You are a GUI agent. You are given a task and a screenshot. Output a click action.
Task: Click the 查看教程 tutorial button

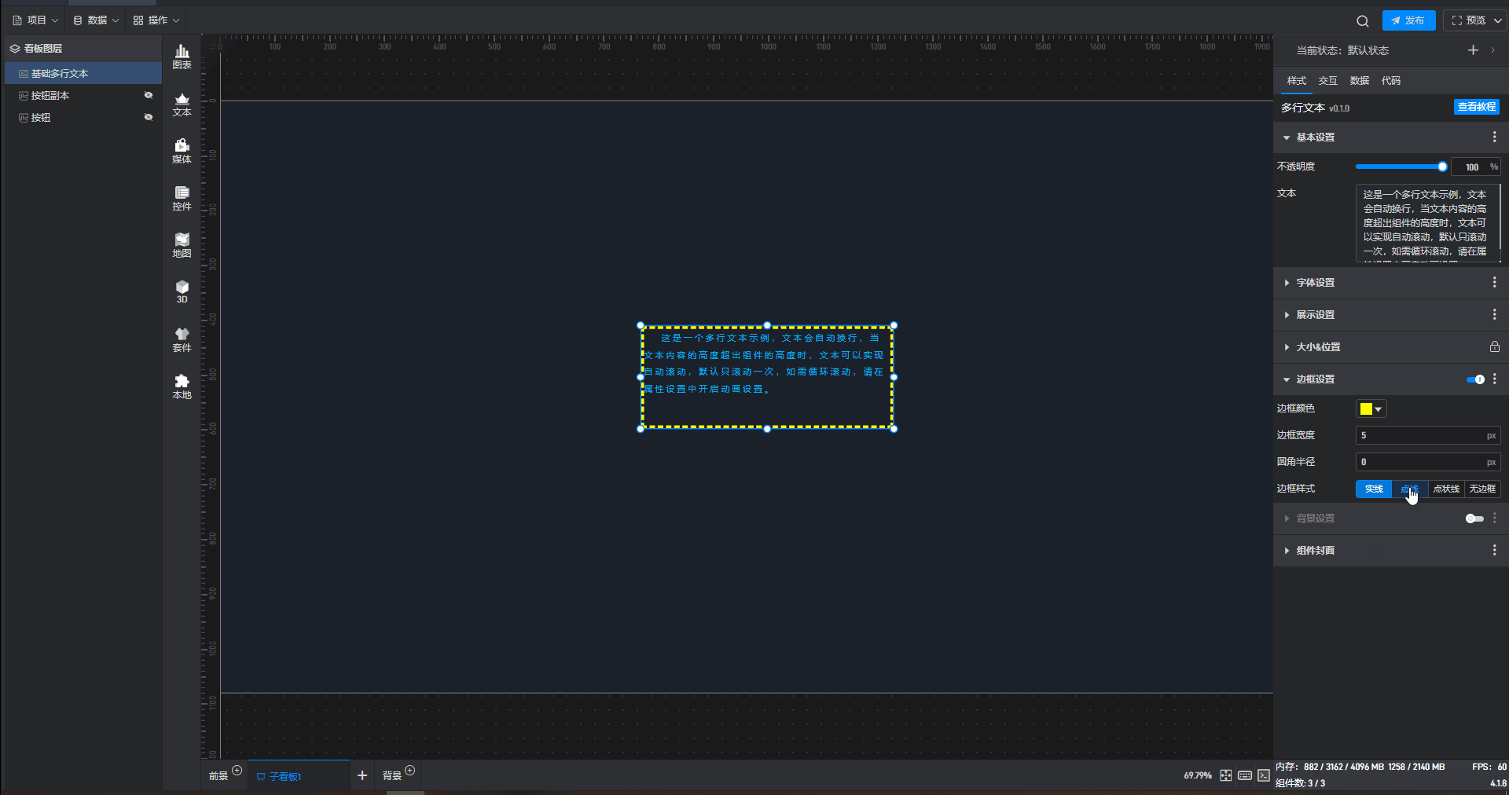tap(1476, 107)
